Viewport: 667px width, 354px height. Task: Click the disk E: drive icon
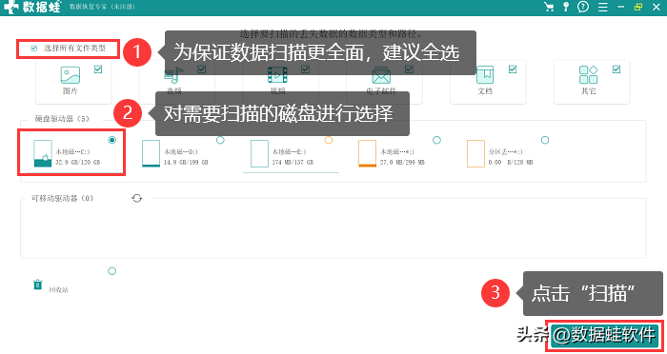click(x=259, y=153)
